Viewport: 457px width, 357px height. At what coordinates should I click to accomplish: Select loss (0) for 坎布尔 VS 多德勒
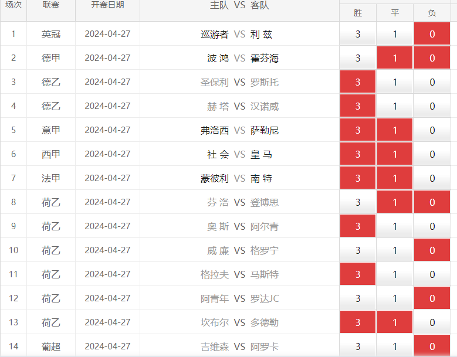click(432, 322)
